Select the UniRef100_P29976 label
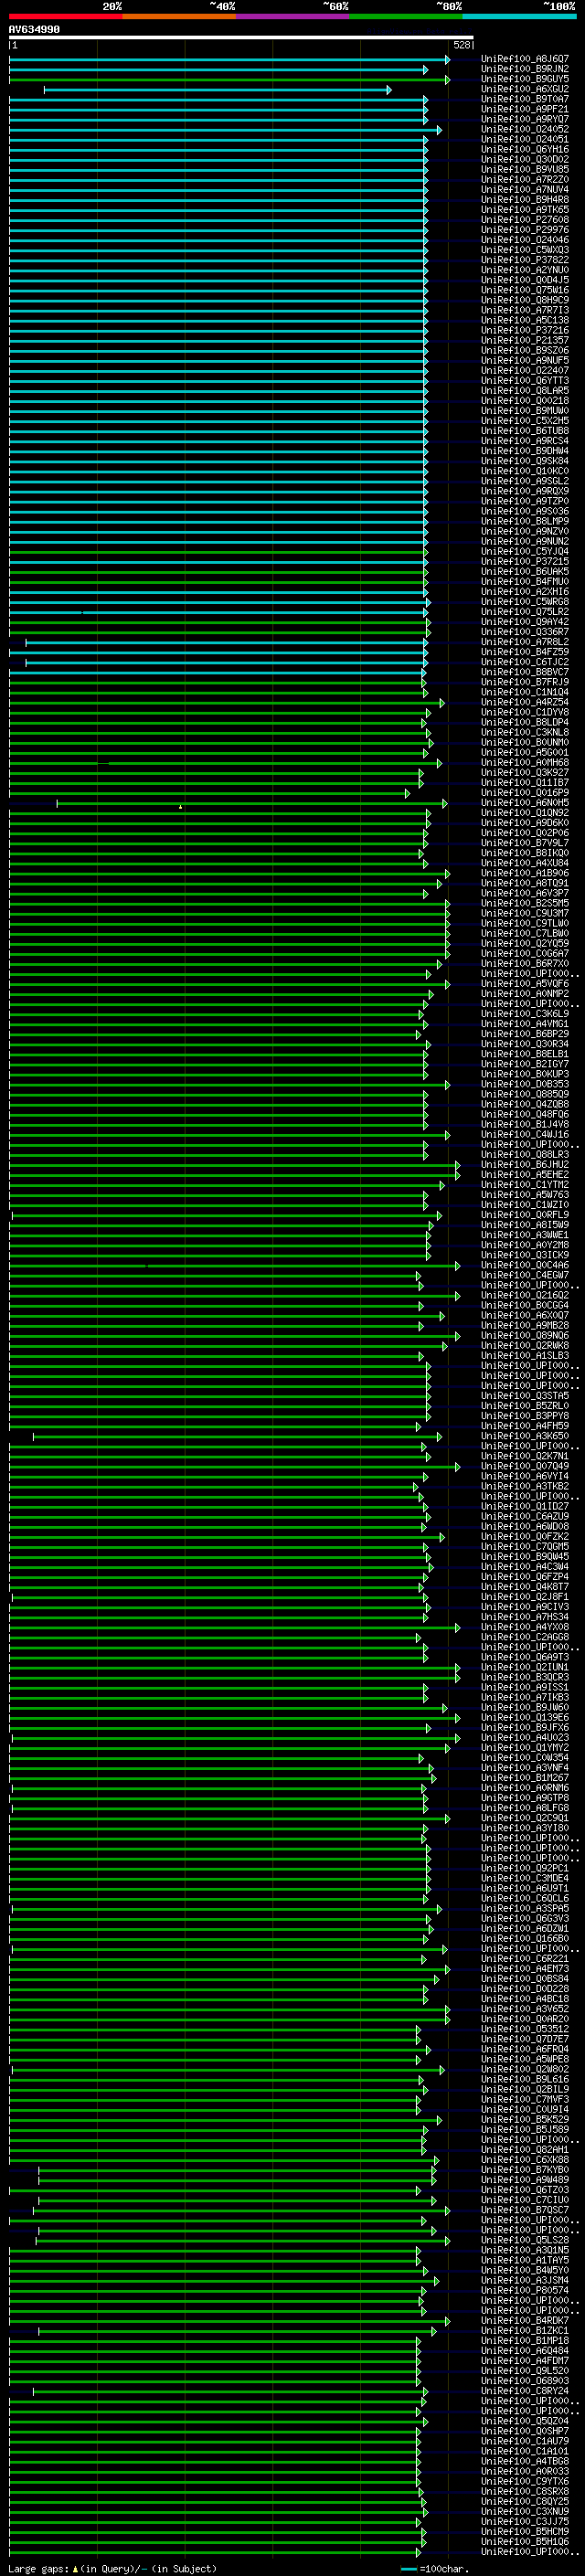 tap(525, 230)
